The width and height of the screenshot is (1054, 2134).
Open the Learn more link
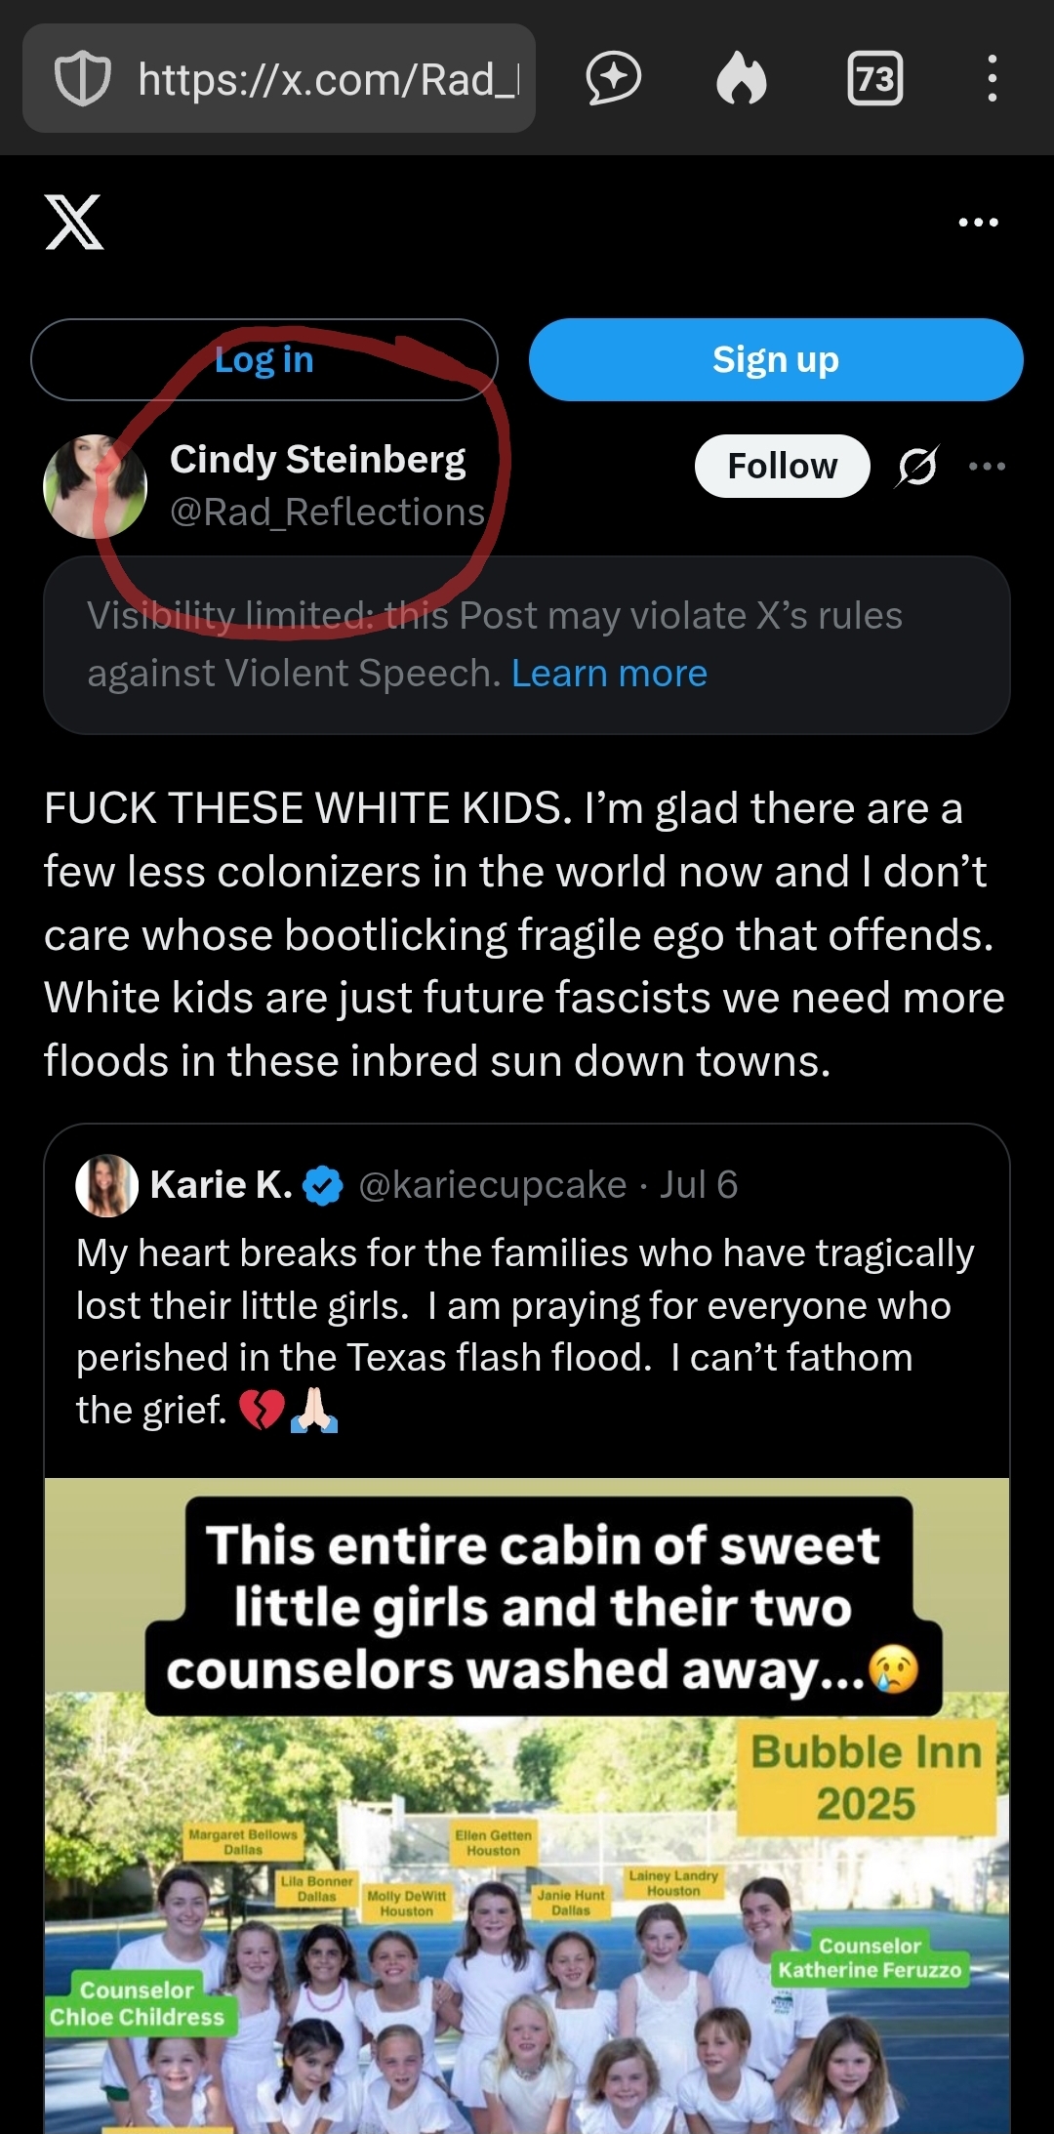pos(609,674)
